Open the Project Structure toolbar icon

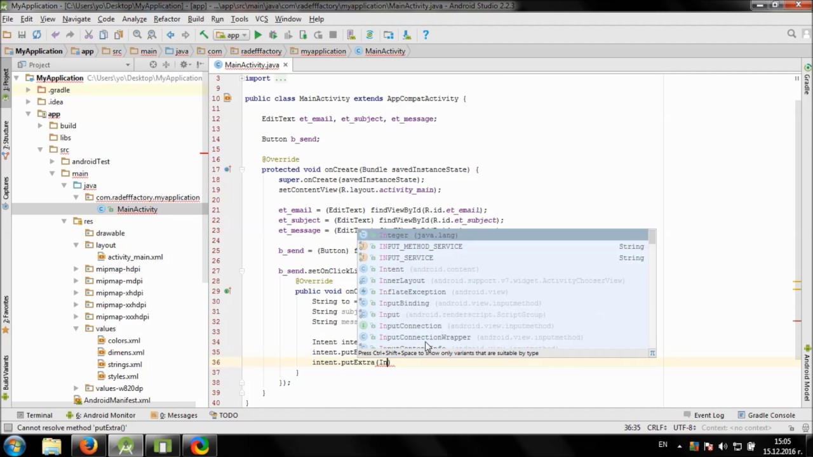point(389,35)
